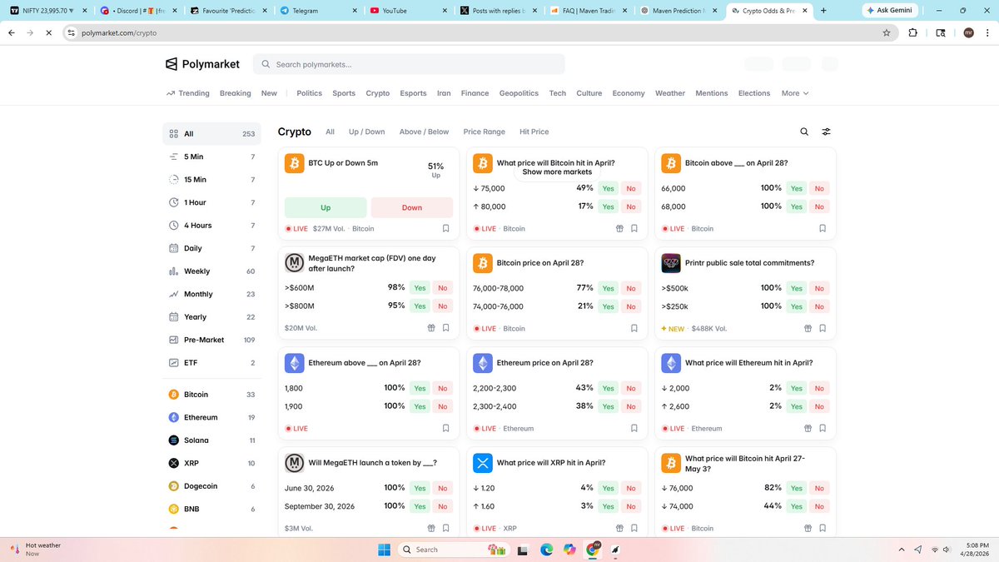999x562 pixels.
Task: Click the Ethereum icon in sidebar
Action: 174,417
